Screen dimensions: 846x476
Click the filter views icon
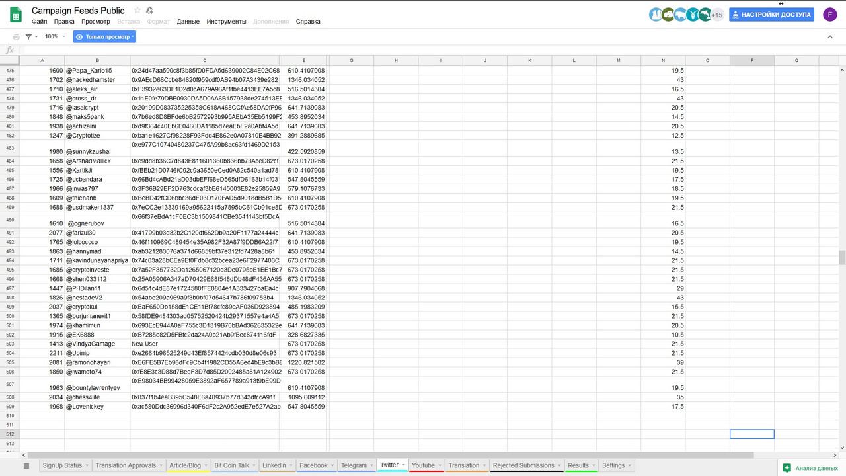pos(28,37)
